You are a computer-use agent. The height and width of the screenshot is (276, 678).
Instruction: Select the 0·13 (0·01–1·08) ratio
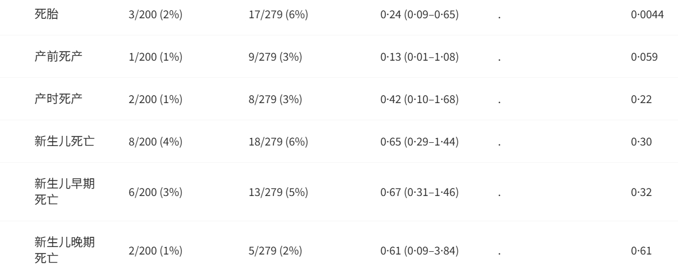coord(419,57)
